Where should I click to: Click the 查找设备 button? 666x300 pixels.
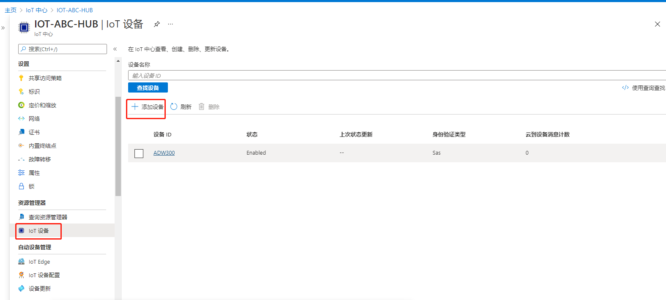click(x=148, y=87)
